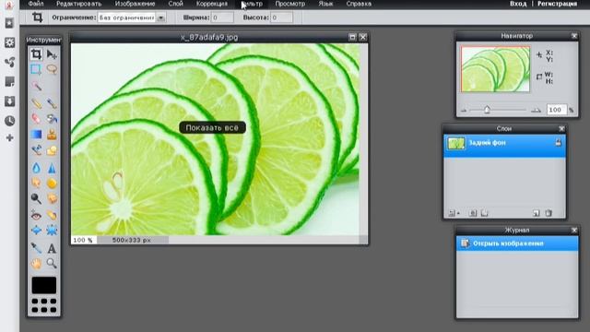Click the clock icon in the left sidebar

click(x=10, y=121)
